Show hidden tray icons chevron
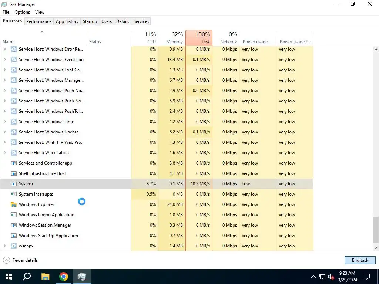The width and height of the screenshot is (379, 284). [x=313, y=277]
